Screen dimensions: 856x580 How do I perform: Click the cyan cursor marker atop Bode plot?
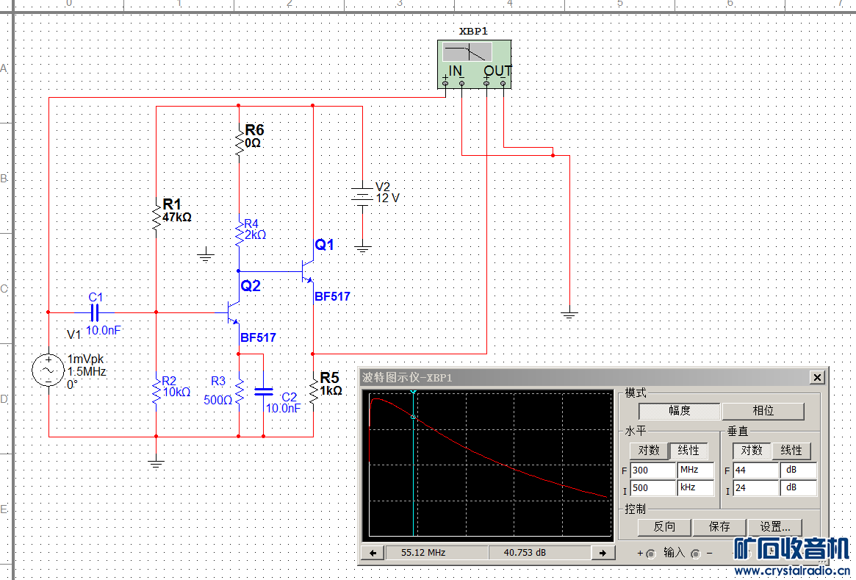413,392
